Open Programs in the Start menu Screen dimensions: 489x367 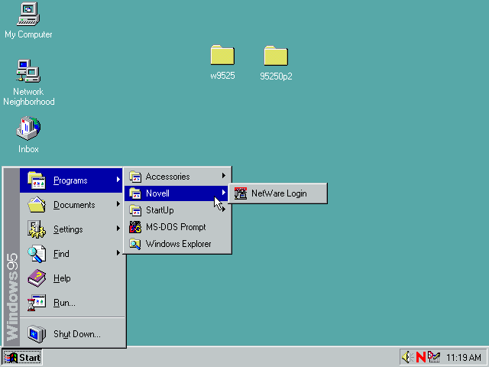point(71,180)
